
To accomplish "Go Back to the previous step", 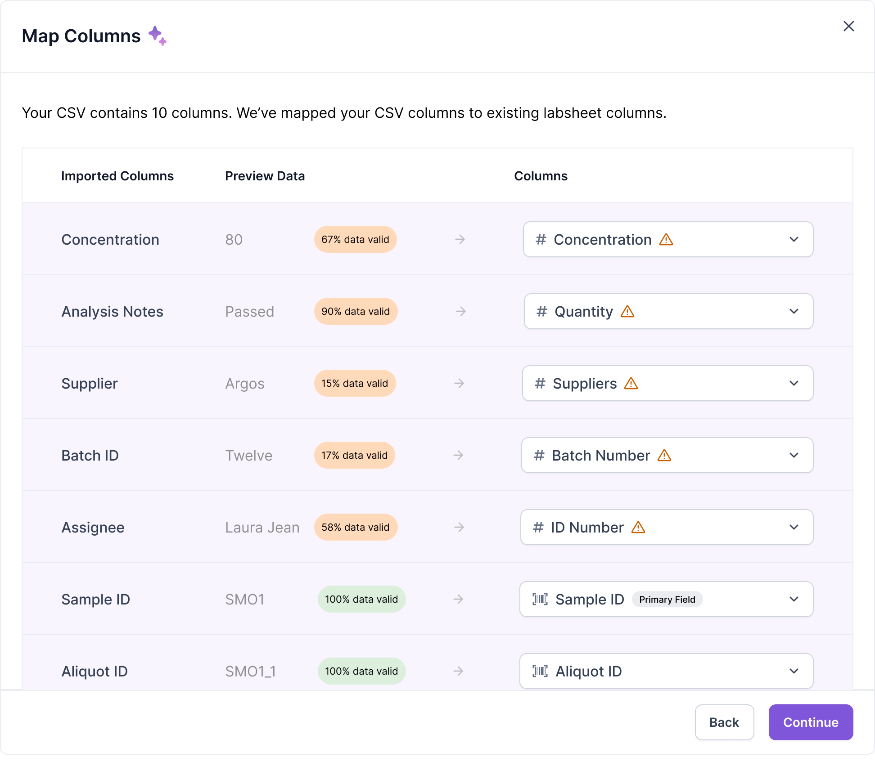I will [724, 722].
